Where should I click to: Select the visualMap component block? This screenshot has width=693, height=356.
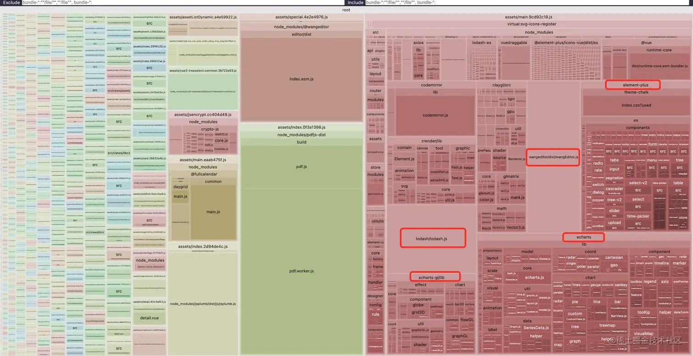tap(644, 334)
